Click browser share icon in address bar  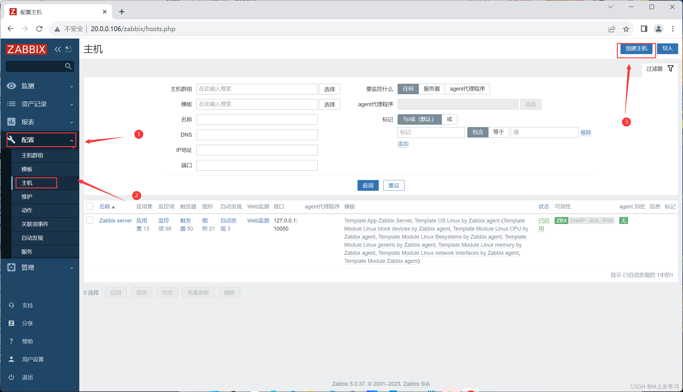point(611,29)
